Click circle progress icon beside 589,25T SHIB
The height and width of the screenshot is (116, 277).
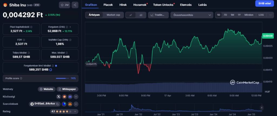tap(51, 70)
